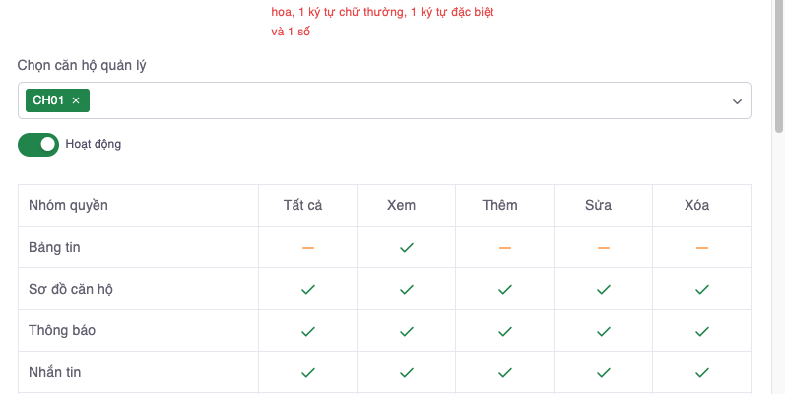The width and height of the screenshot is (785, 394).
Task: Toggle Tất cả permission for Bảng tin
Action: [307, 247]
